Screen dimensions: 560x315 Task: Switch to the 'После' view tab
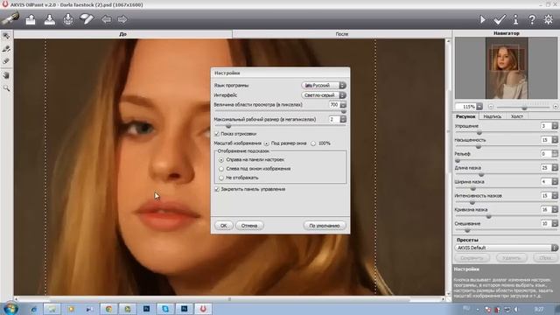click(342, 34)
